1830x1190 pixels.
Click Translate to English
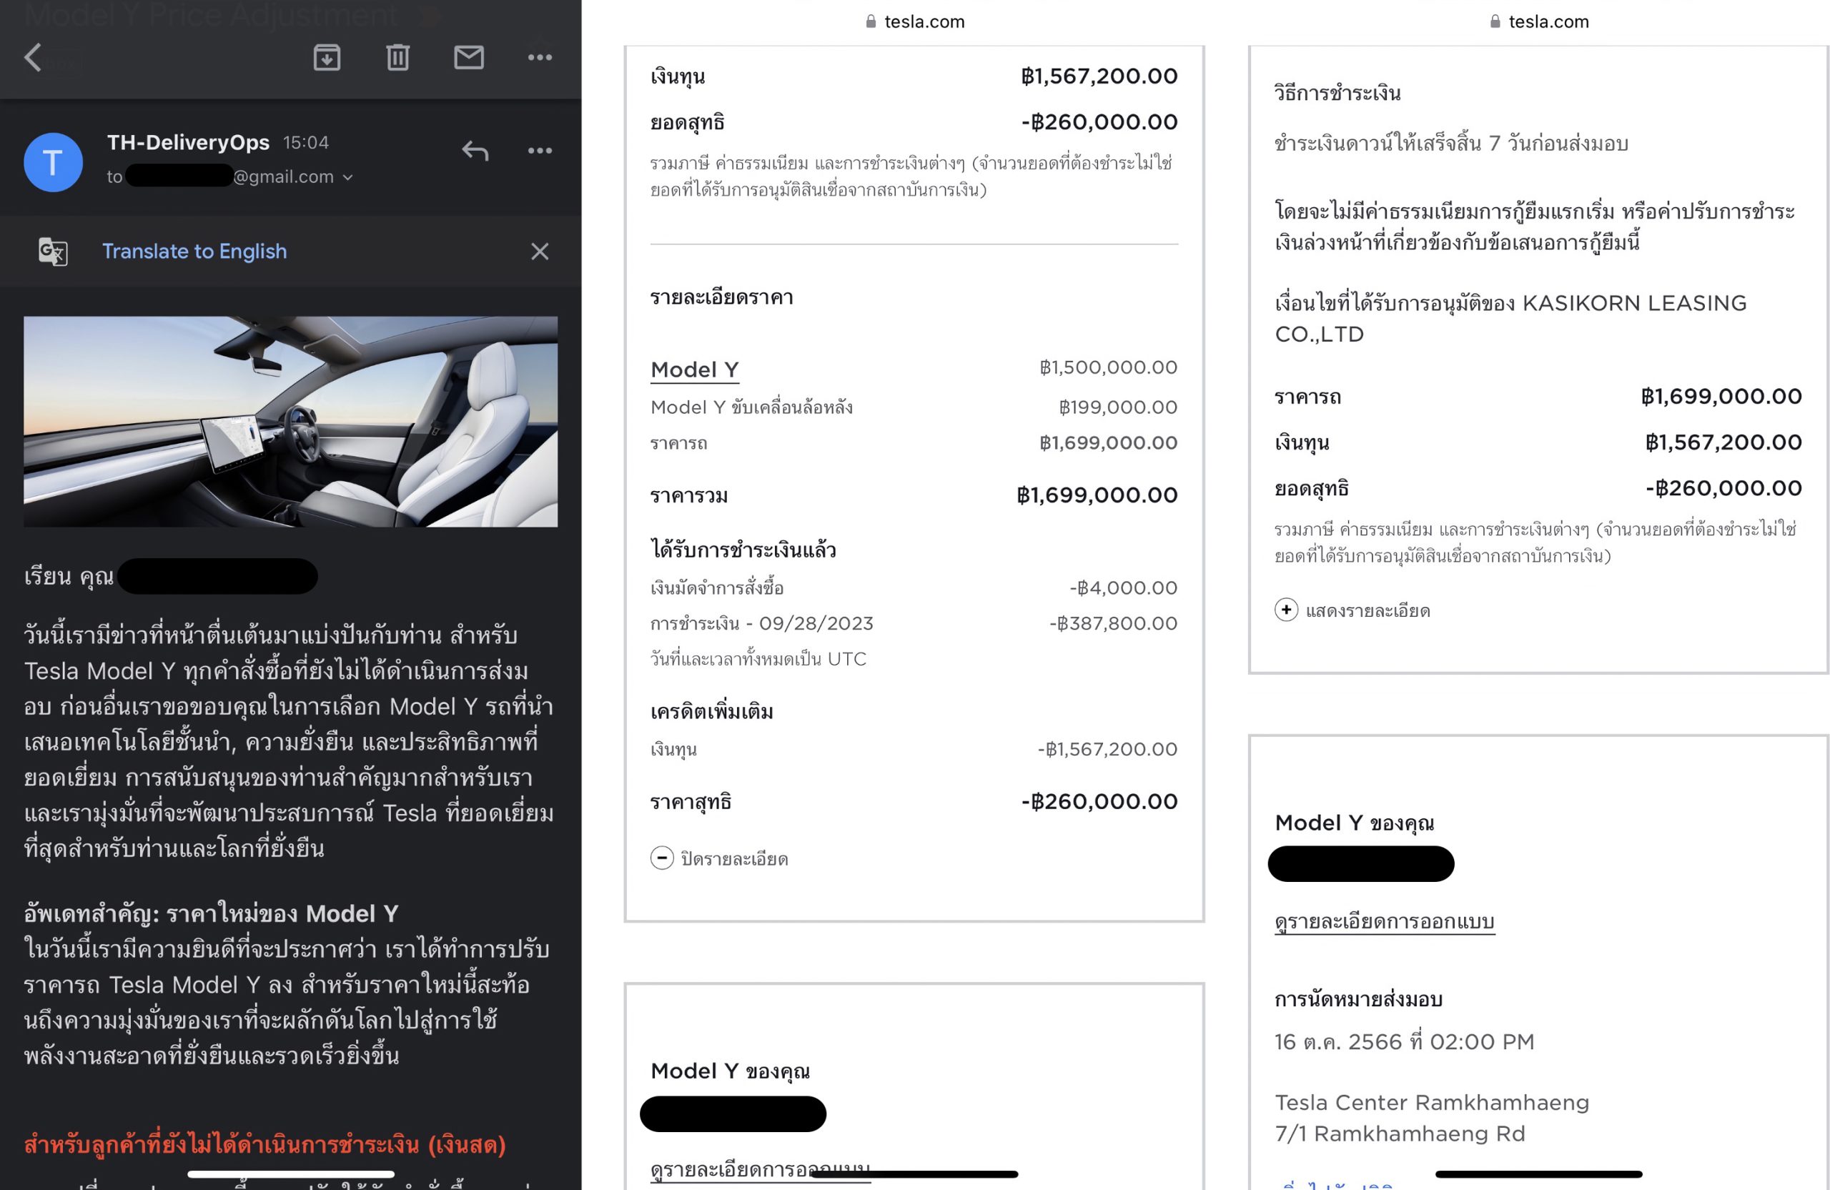tap(194, 252)
